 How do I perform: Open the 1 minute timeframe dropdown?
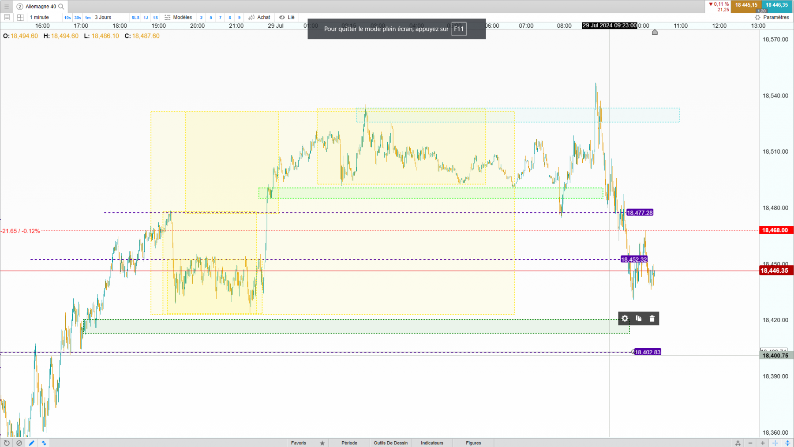pyautogui.click(x=40, y=18)
